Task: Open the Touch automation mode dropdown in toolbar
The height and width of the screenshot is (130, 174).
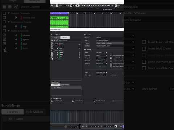Action: [63, 5]
